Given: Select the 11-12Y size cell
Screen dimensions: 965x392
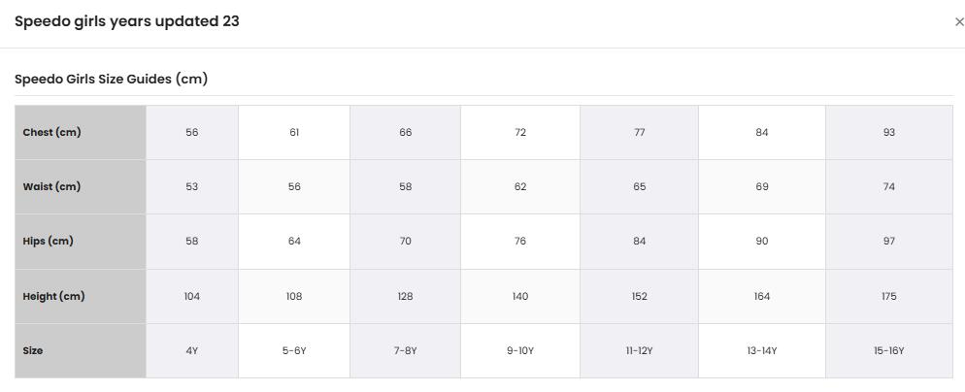Looking at the screenshot, I should [x=640, y=351].
